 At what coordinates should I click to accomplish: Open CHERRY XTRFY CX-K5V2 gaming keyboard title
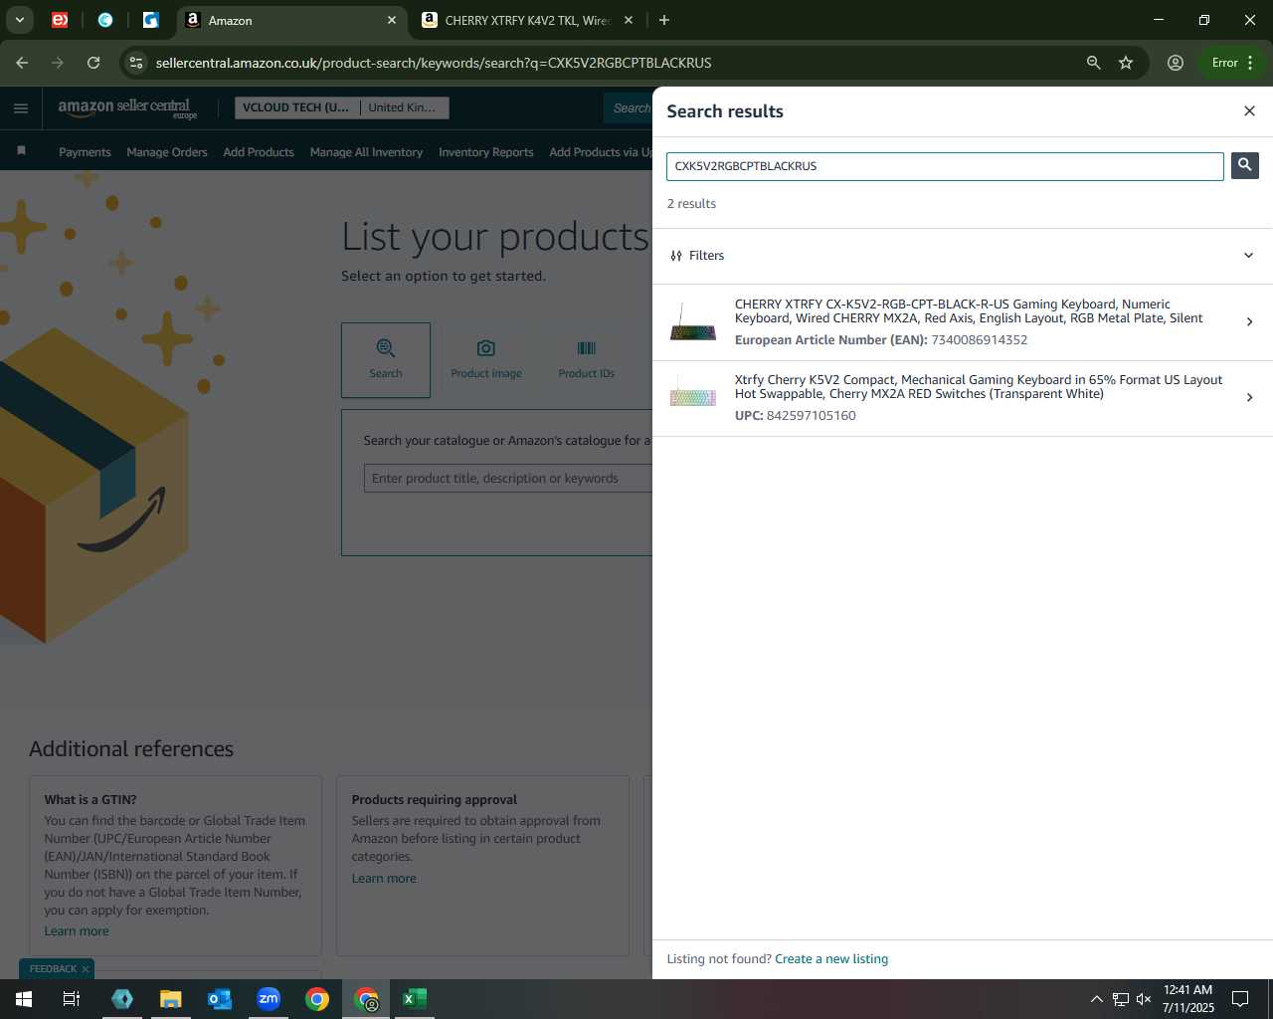969,311
